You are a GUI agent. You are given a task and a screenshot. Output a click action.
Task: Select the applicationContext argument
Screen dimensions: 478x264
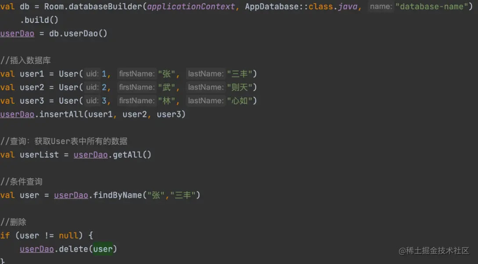pos(191,7)
